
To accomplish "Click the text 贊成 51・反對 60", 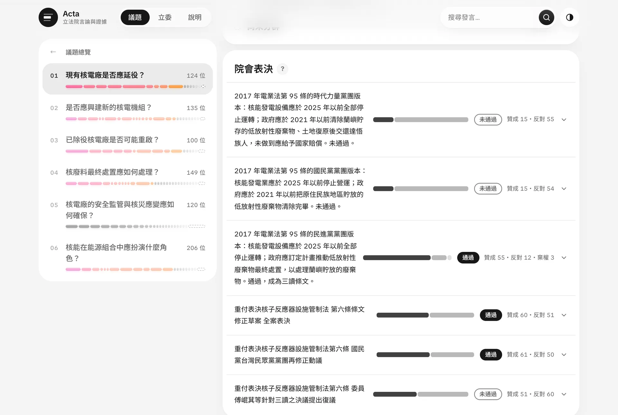I will [x=530, y=394].
